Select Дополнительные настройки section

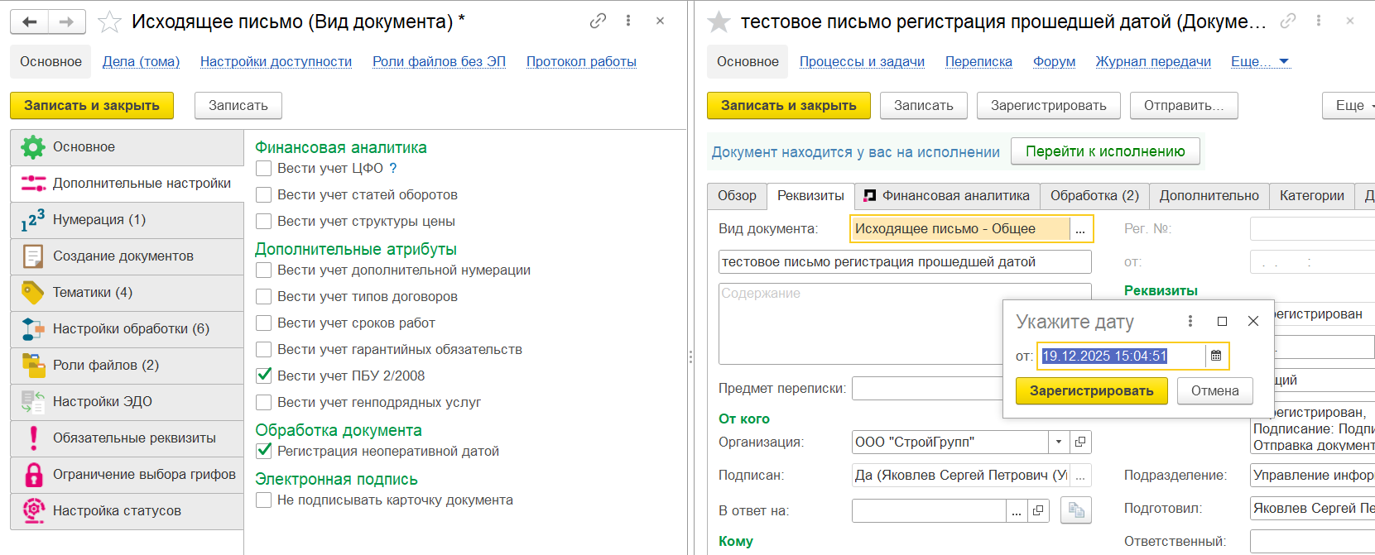[x=127, y=184]
